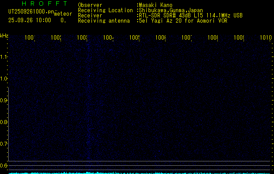Click the Receiving Location field label
This screenshot has width=274, height=174.
click(105, 10)
